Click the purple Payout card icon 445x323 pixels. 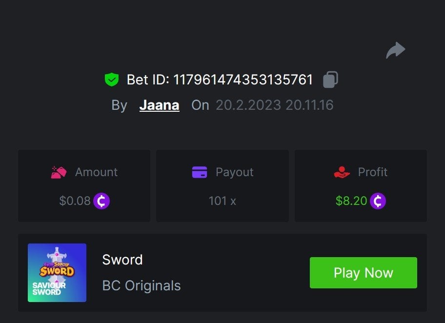[x=200, y=172]
